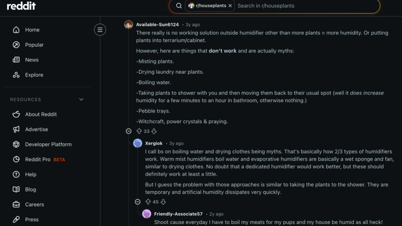
Task: Click the News icon
Action: [x=16, y=60]
